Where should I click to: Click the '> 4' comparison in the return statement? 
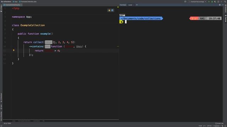(x=57, y=50)
